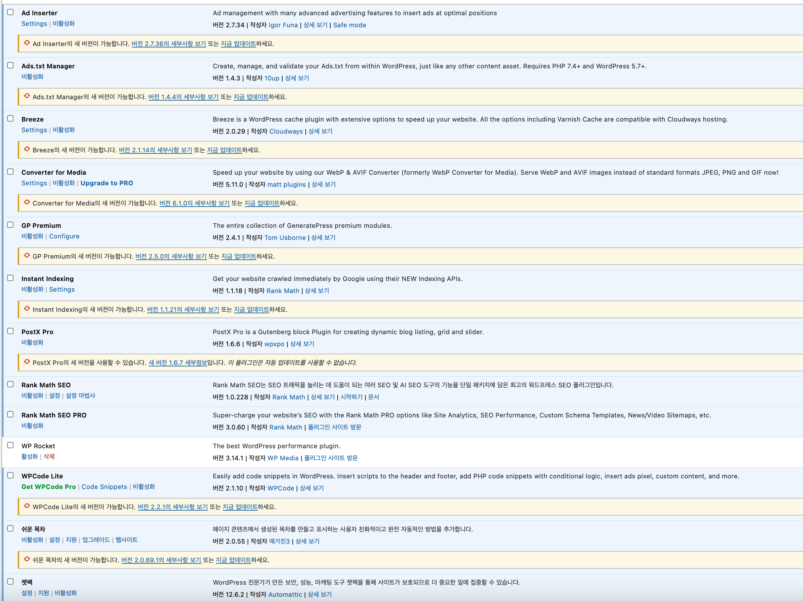The image size is (803, 601).
Task: Open GP Premium Configure link
Action: point(64,236)
